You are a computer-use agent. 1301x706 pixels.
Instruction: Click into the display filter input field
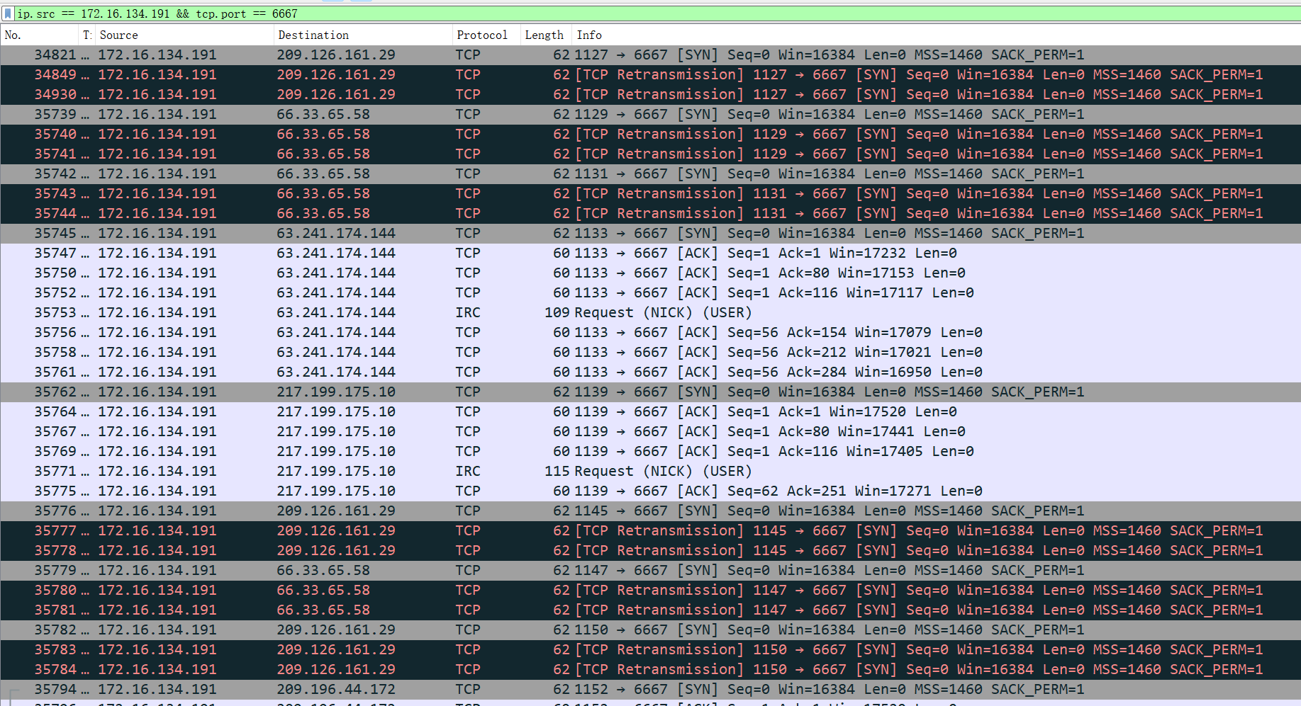pyautogui.click(x=656, y=13)
